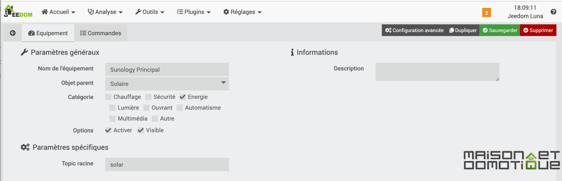The width and height of the screenshot is (562, 181).
Task: Click the clock and Jeedom Luna label
Action: click(x=525, y=12)
